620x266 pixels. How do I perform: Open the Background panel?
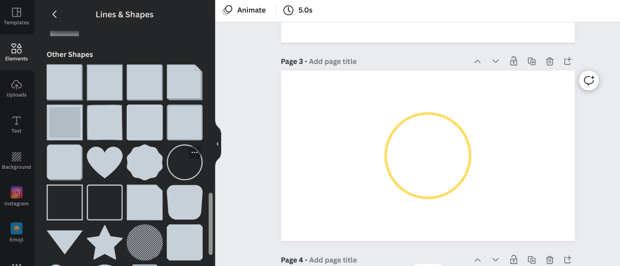point(17,160)
